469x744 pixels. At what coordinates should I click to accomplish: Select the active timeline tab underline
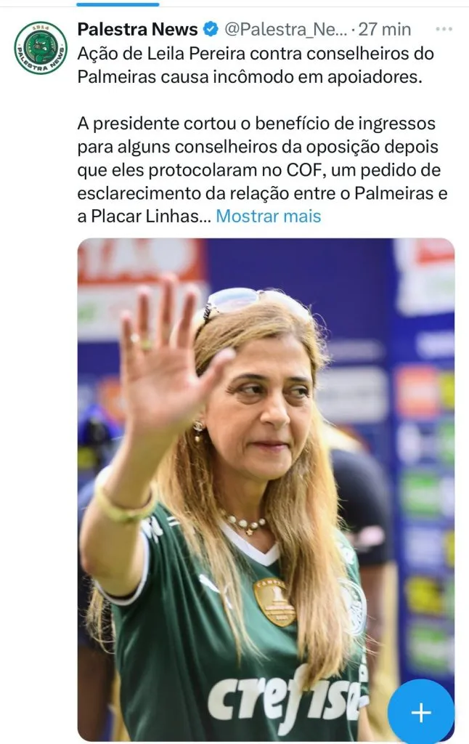tap(118, 4)
